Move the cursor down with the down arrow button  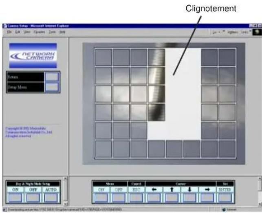(x=189, y=198)
